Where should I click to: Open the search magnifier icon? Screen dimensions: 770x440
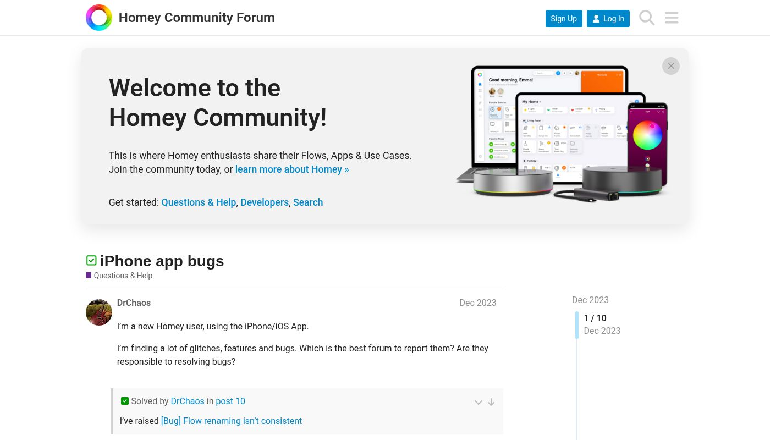(647, 18)
